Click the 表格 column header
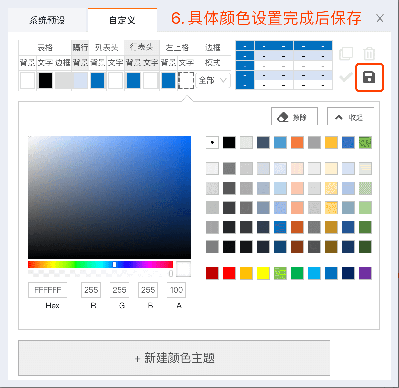This screenshot has height=388, width=399. coord(45,48)
